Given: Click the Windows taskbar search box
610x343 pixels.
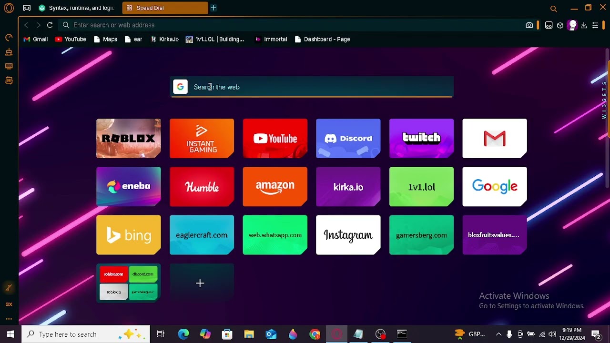Looking at the screenshot, I should tap(86, 334).
